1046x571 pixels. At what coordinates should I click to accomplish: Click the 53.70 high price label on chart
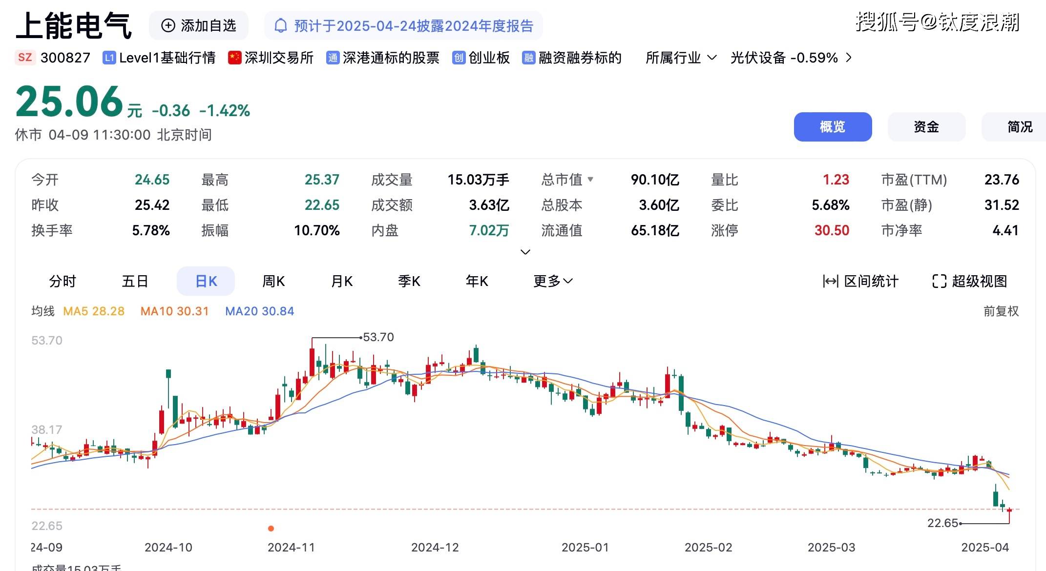click(x=378, y=337)
